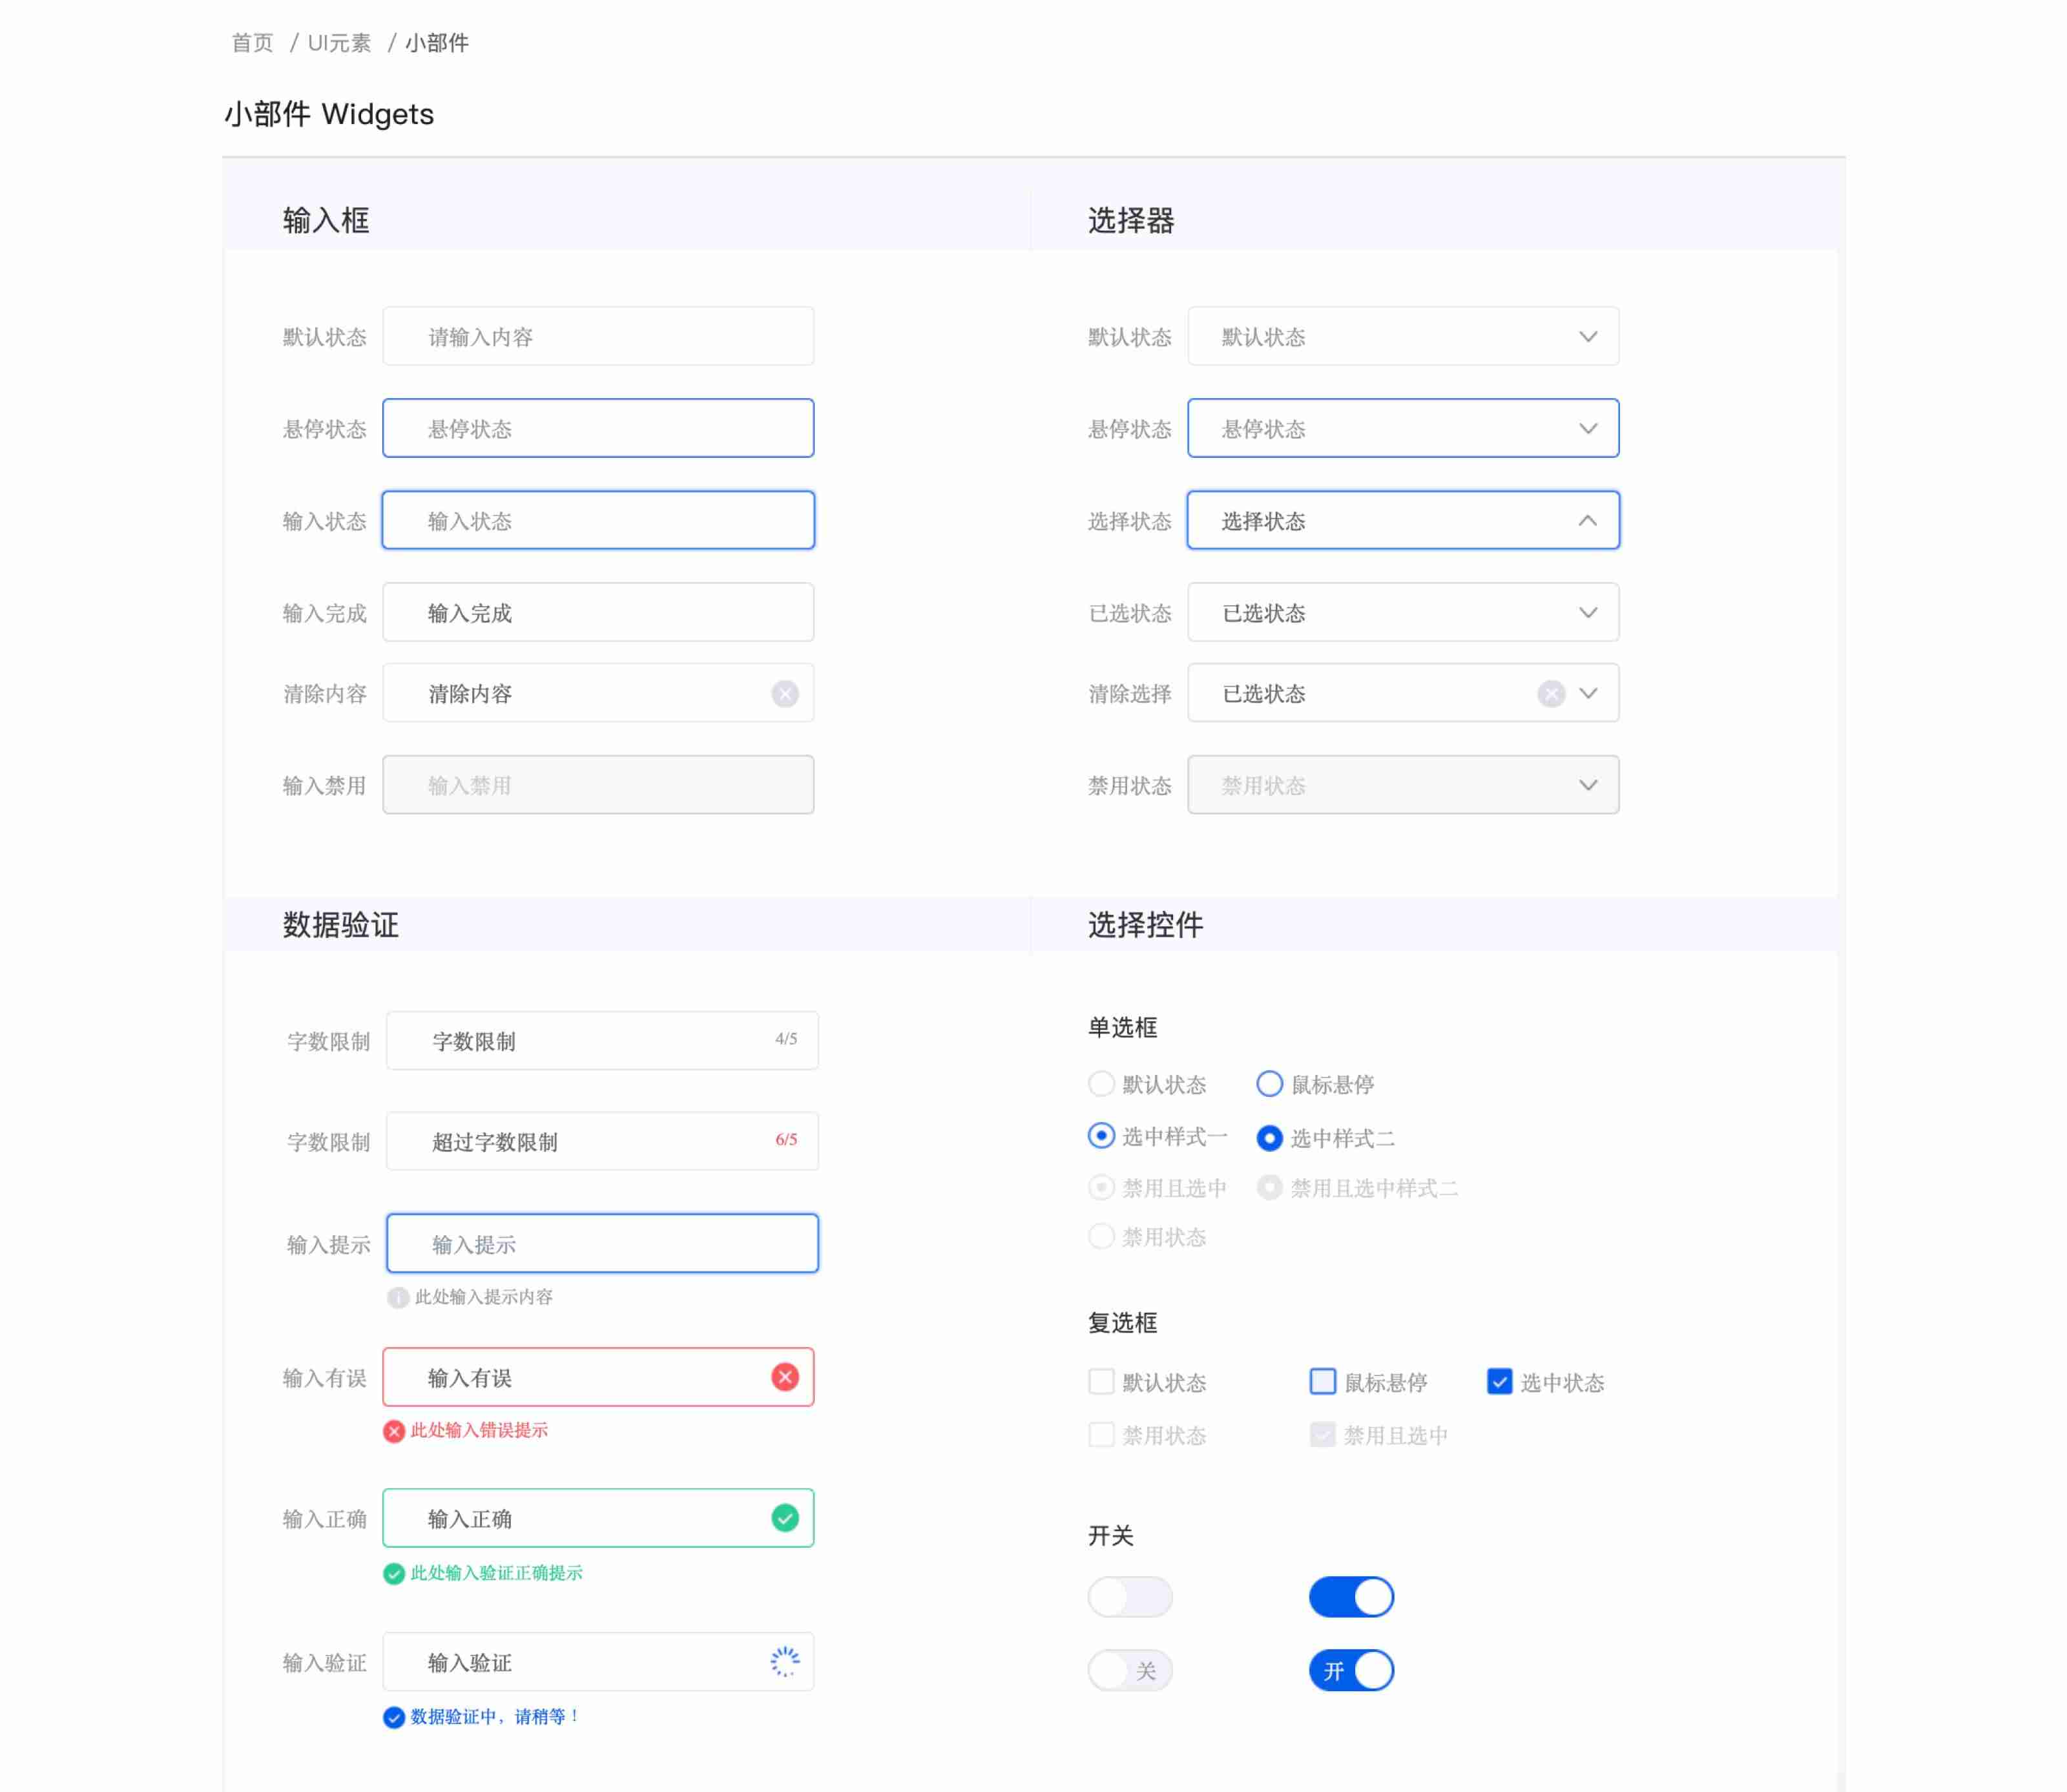
Task: Turn on the unlabeled off switch
Action: point(1130,1597)
